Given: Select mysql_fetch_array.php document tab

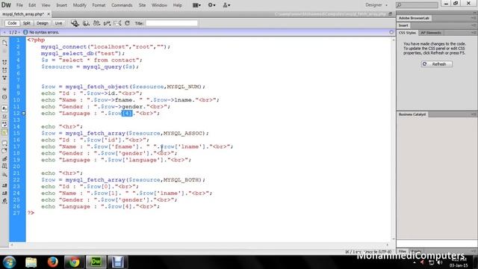Looking at the screenshot, I should coord(23,14).
